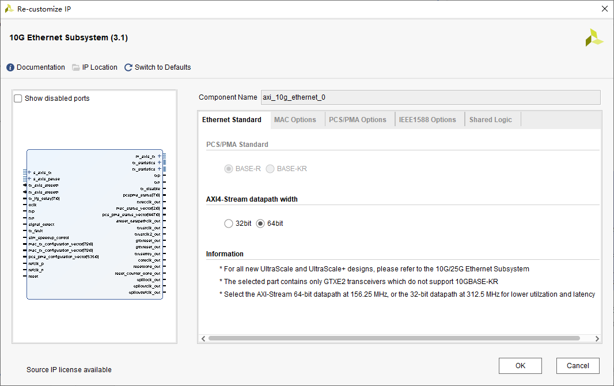
Task: Click the scroll left arrow
Action: click(x=203, y=339)
